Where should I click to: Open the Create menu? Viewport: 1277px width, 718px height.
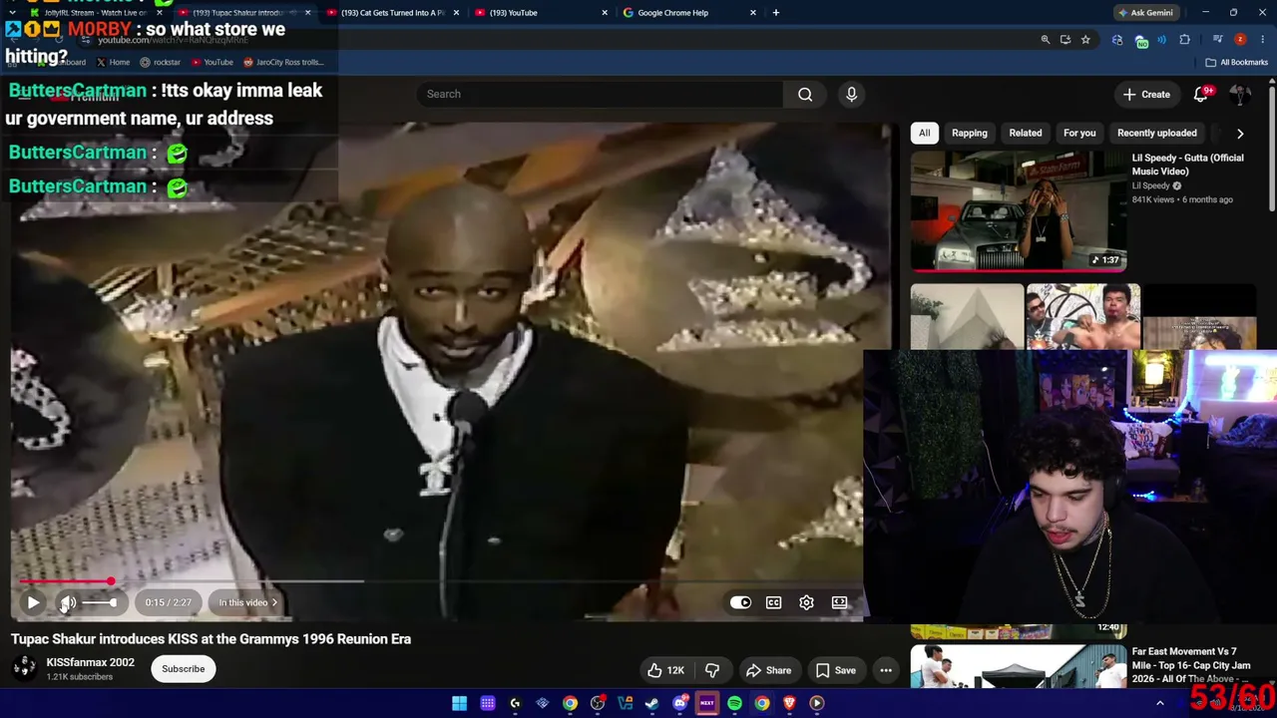click(1145, 94)
